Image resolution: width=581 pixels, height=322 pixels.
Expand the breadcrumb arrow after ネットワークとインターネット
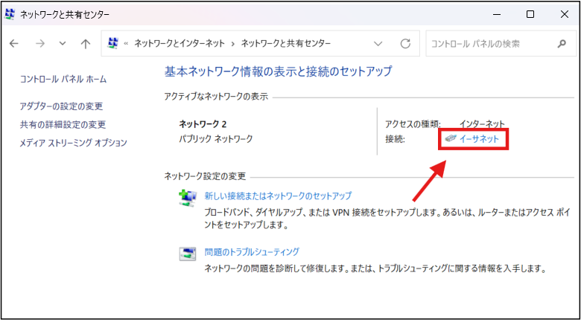(x=232, y=44)
